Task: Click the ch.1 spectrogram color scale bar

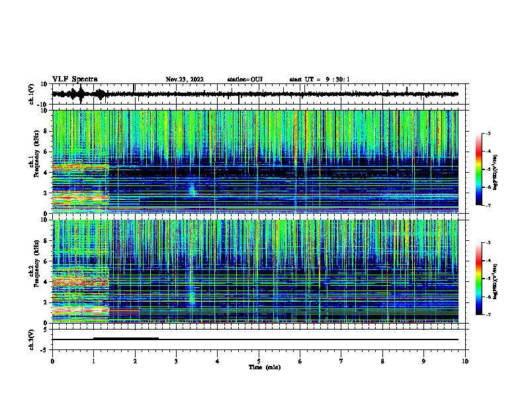Action: tap(479, 169)
